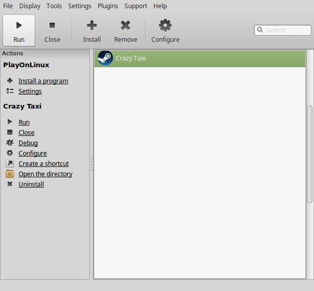Click the Configure gear toolbar button
The width and height of the screenshot is (314, 291).
click(x=165, y=30)
